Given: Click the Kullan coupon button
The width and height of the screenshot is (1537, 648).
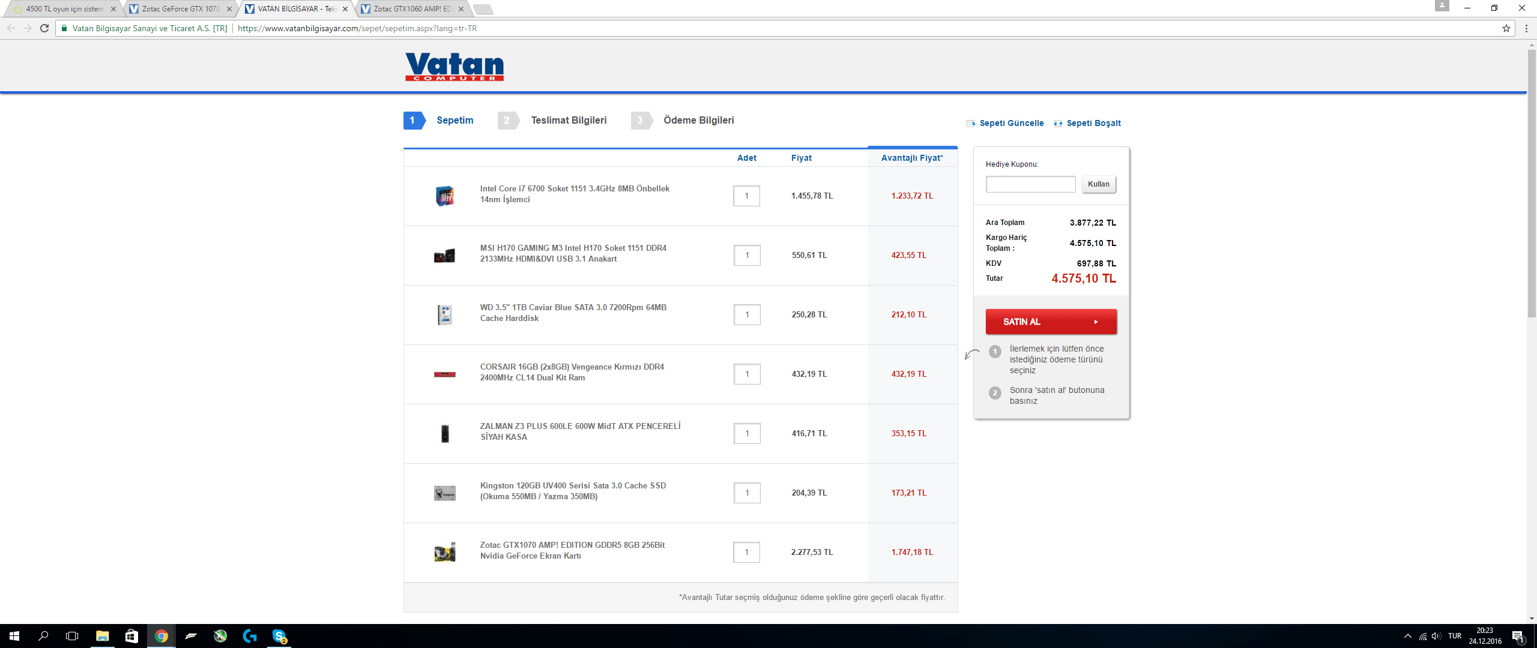Looking at the screenshot, I should coord(1098,184).
